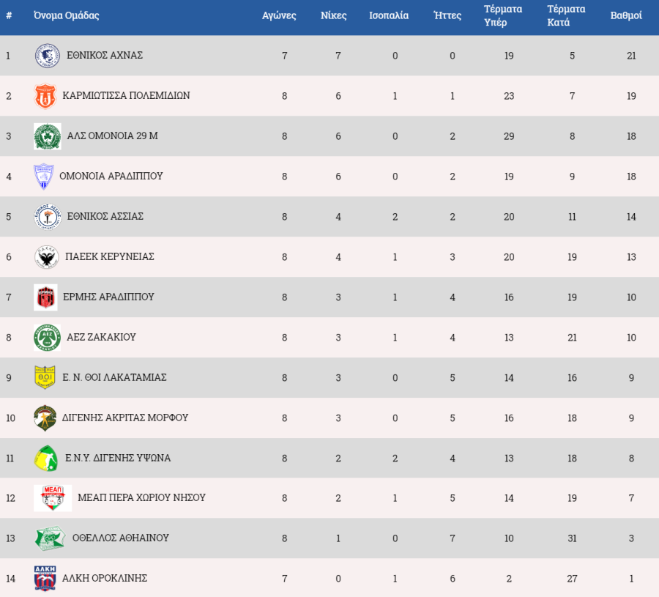Viewport: 659px width, 597px height.
Task: Open the ΑΛΚΗ ΟΡΟΚΛΙΝΗΣ team name link
Action: point(105,578)
